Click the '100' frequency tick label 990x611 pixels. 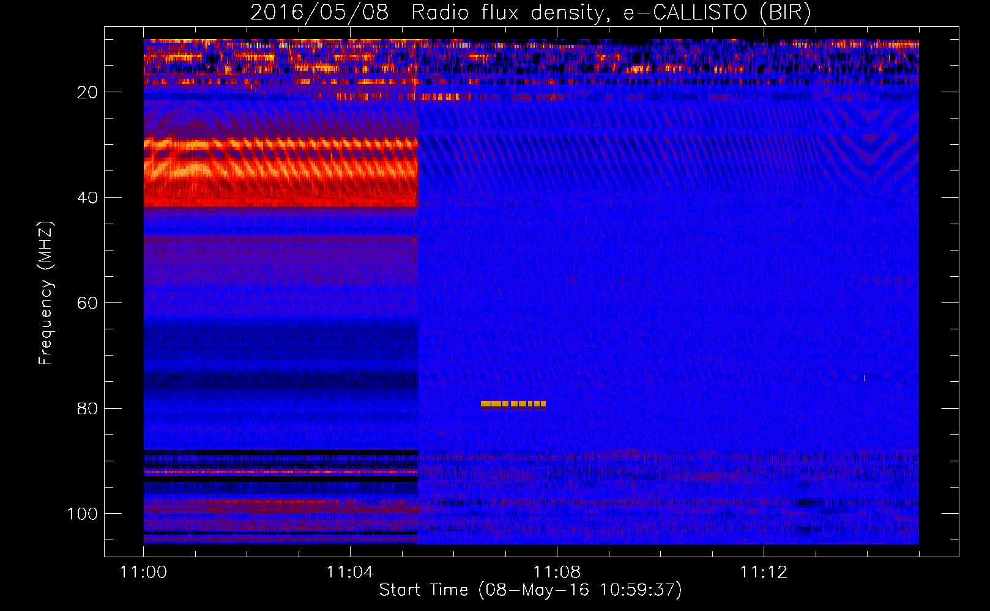(x=83, y=514)
